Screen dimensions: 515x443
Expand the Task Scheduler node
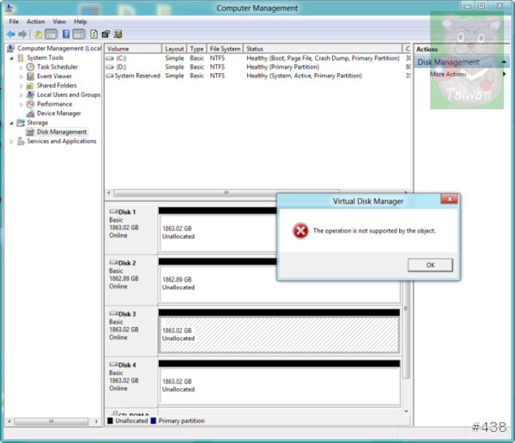[21, 67]
